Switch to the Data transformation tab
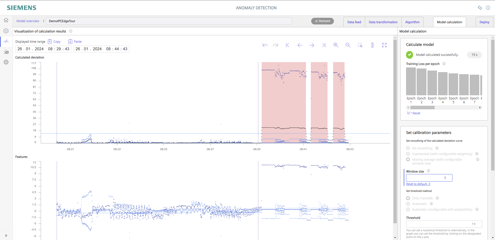495x240 pixels. (383, 22)
